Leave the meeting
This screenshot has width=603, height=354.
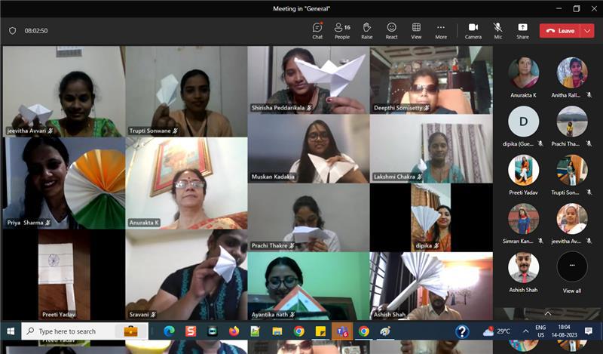(560, 31)
